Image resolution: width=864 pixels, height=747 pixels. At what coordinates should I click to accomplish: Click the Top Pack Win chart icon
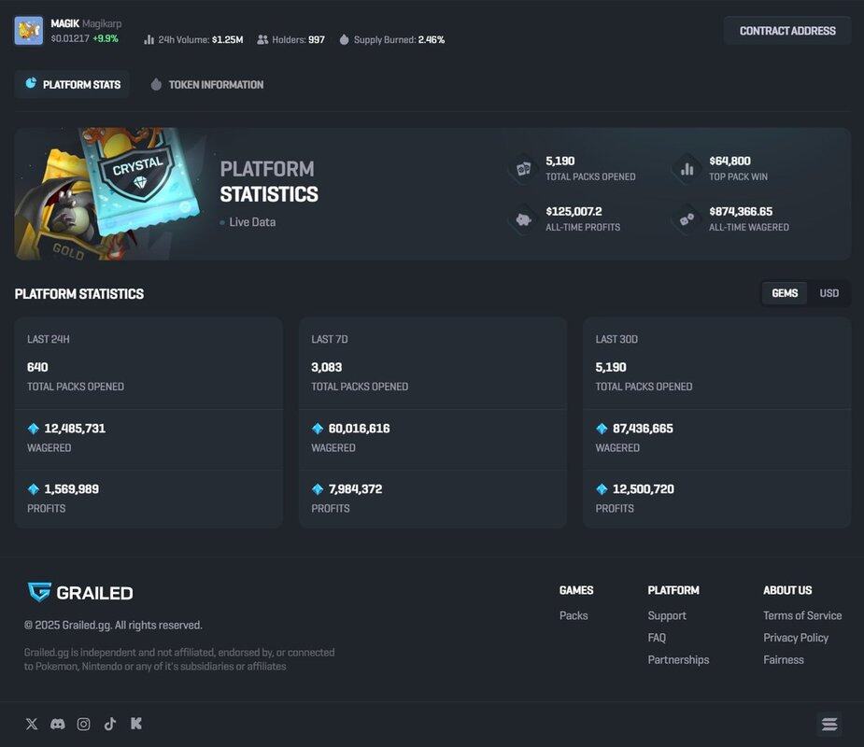pyautogui.click(x=687, y=169)
